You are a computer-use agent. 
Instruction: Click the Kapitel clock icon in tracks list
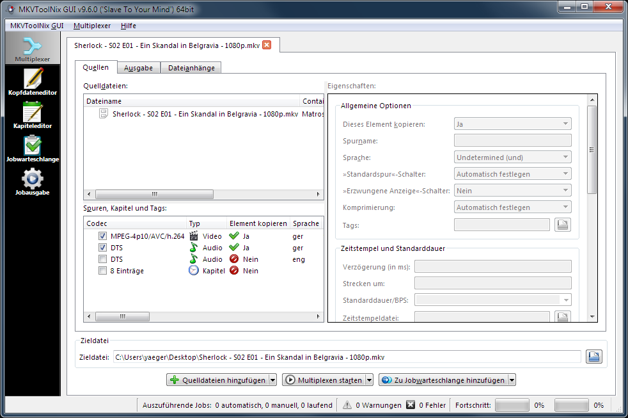click(194, 271)
